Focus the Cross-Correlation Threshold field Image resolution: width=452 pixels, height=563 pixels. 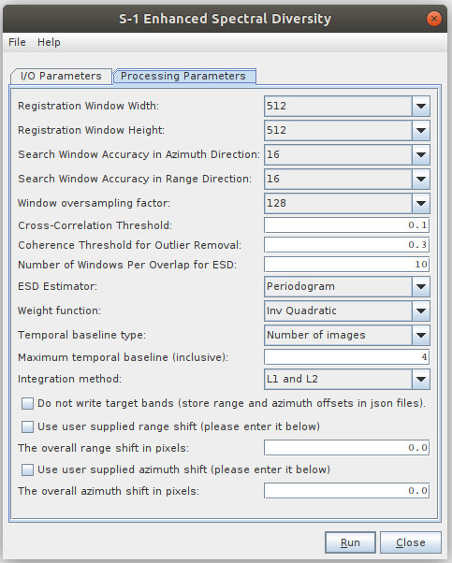pos(347,225)
